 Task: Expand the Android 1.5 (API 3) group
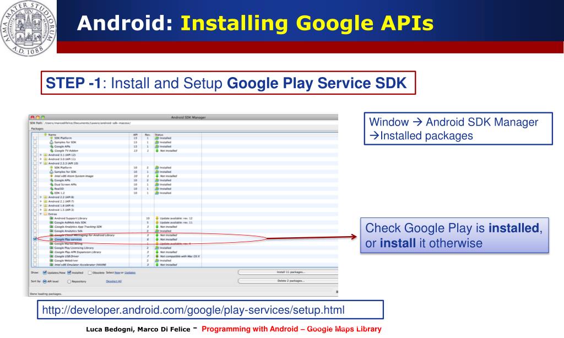point(41,210)
